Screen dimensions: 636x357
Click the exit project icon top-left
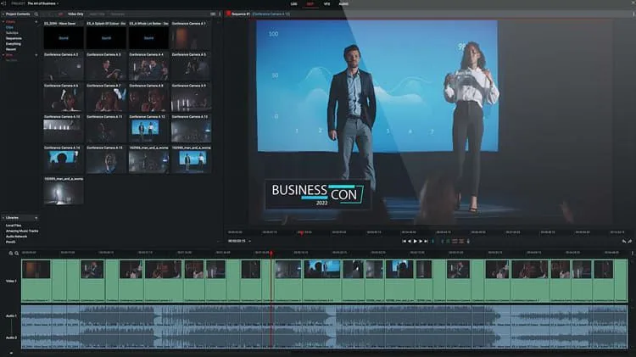[x=4, y=3]
